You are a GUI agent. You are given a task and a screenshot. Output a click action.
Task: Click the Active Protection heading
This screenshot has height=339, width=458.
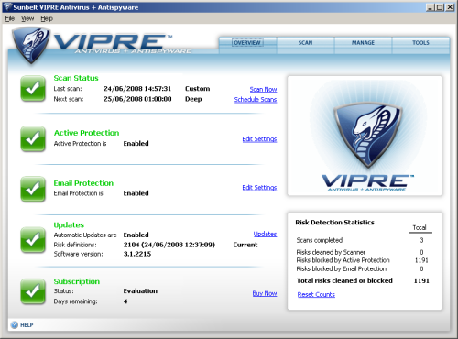click(86, 133)
